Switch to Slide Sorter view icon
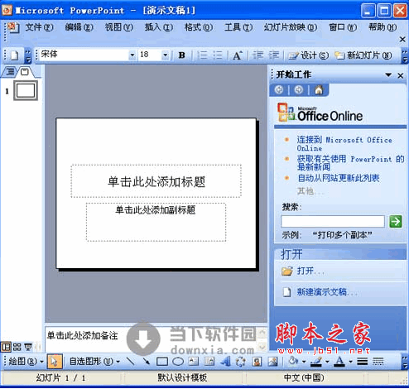This screenshot has width=409, height=389. pyautogui.click(x=17, y=347)
